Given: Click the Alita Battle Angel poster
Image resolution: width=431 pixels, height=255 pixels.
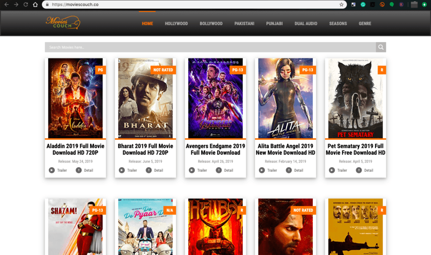Looking at the screenshot, I should pos(286,98).
